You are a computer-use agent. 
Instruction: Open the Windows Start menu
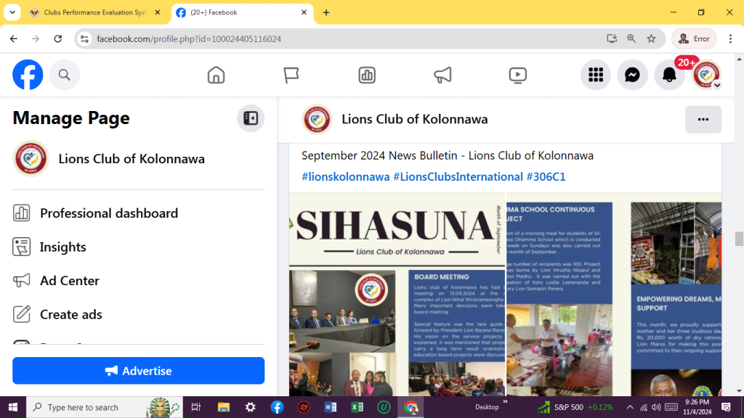click(13, 407)
